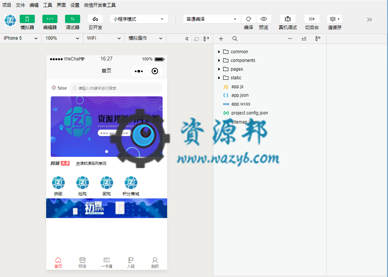
Task: Click the 初夏时节 promotional banner
Action: click(107, 208)
